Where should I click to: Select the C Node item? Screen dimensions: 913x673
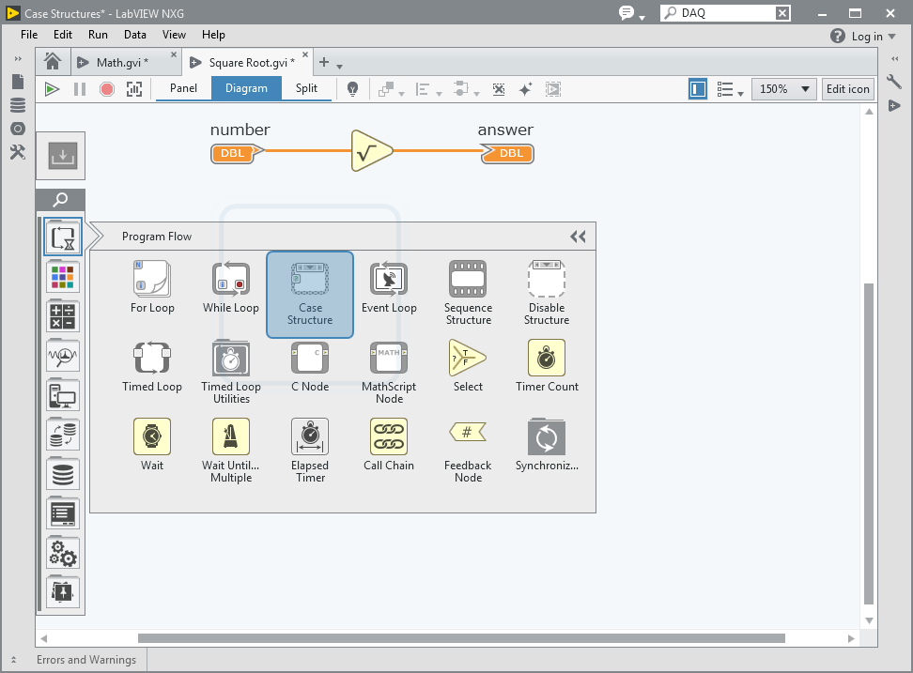click(310, 366)
